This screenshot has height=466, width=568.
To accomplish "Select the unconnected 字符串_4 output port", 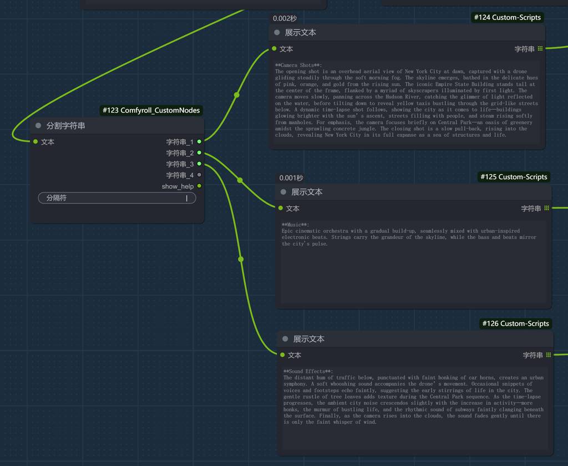I will click(x=199, y=175).
